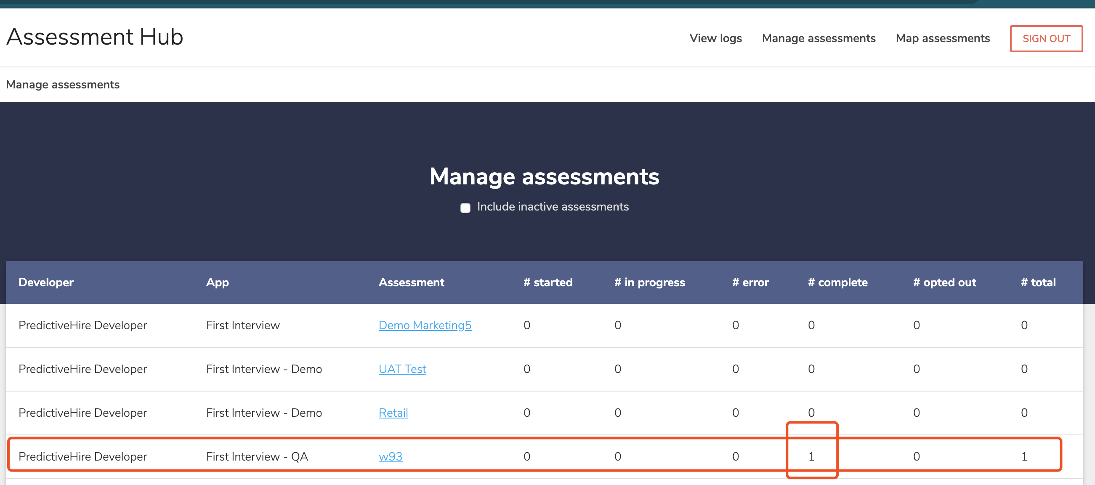Screen dimensions: 1095x485
Task: Click the # error column header
Action: tap(750, 282)
